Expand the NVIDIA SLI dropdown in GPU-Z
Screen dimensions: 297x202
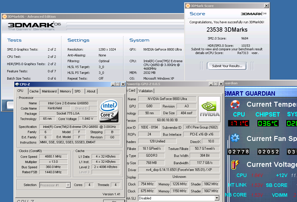point(217,198)
